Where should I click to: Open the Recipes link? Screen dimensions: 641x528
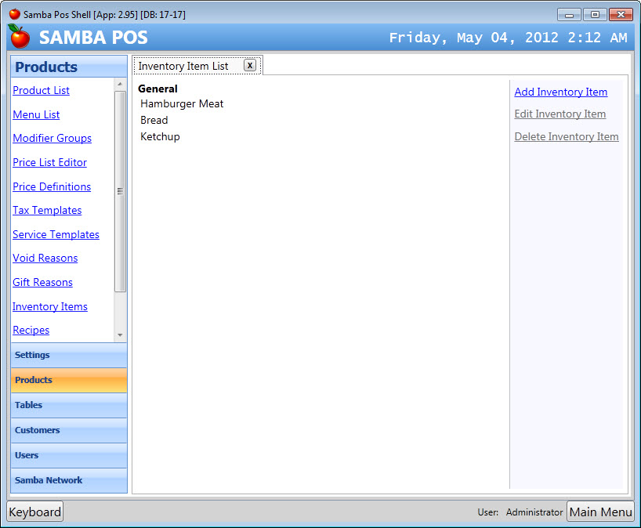point(31,330)
